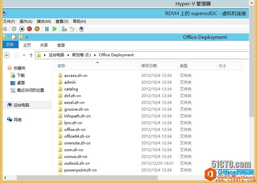Open the 查看(V) menu
The image size is (257, 183).
62,22
